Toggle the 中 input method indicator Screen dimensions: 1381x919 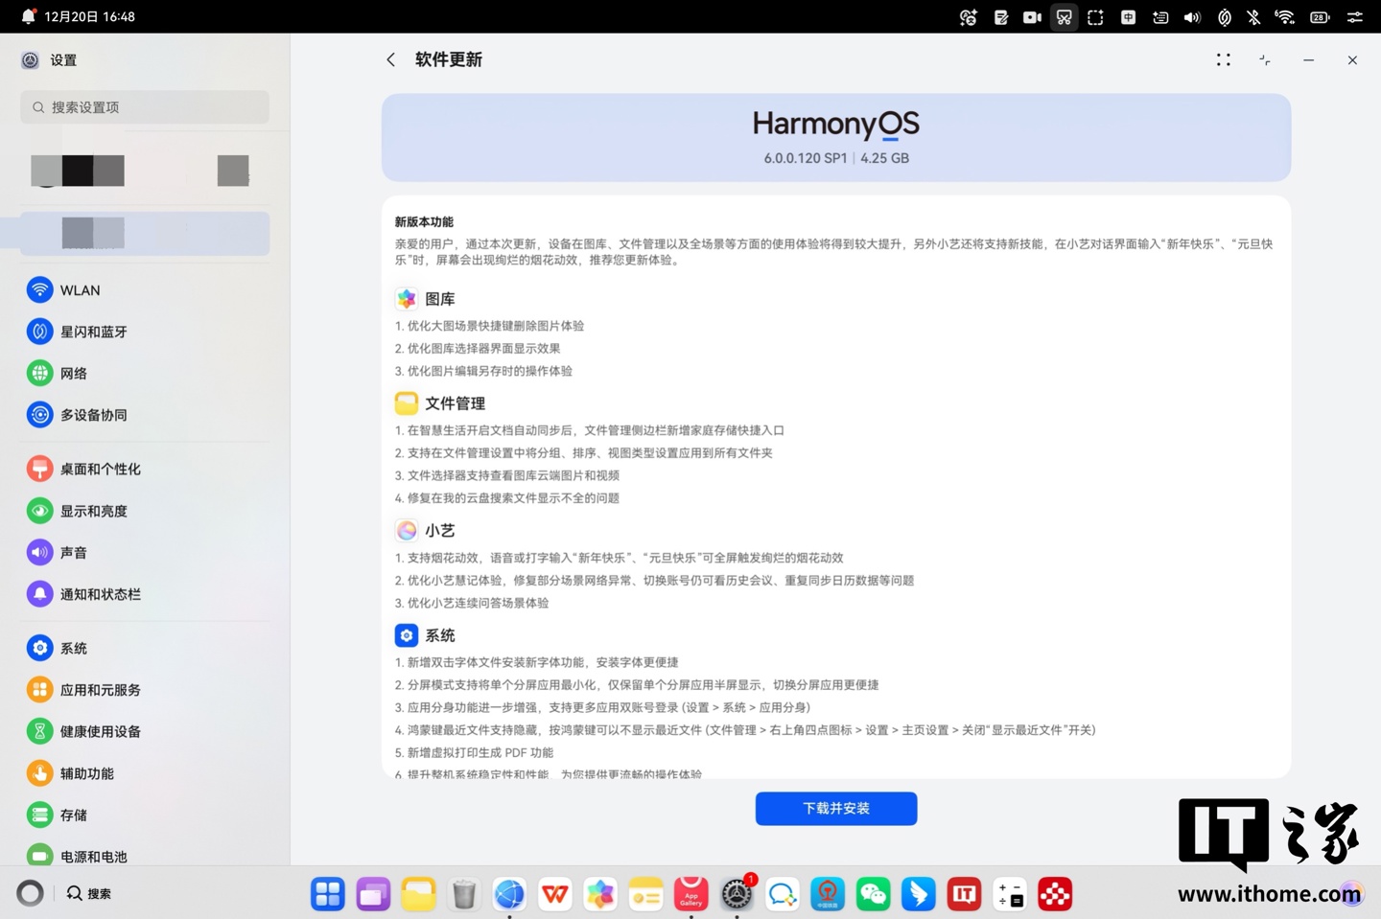pyautogui.click(x=1128, y=16)
